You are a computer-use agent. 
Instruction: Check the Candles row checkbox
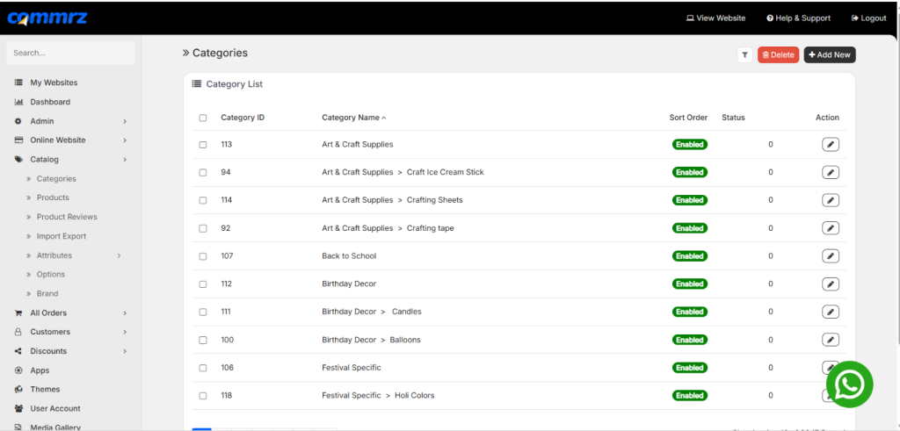pos(203,312)
